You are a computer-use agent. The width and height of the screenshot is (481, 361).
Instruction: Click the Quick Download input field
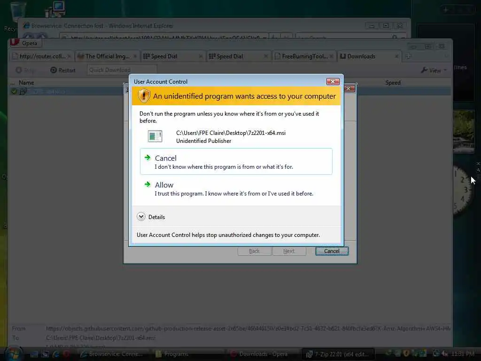pyautogui.click(x=122, y=70)
